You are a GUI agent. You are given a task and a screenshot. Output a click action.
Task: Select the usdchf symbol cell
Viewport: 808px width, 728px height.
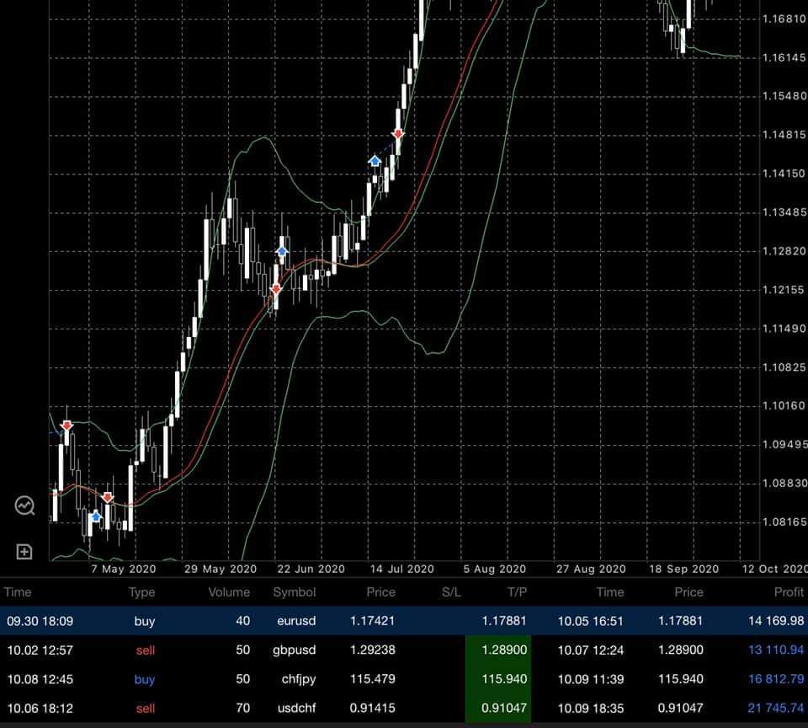click(x=297, y=708)
